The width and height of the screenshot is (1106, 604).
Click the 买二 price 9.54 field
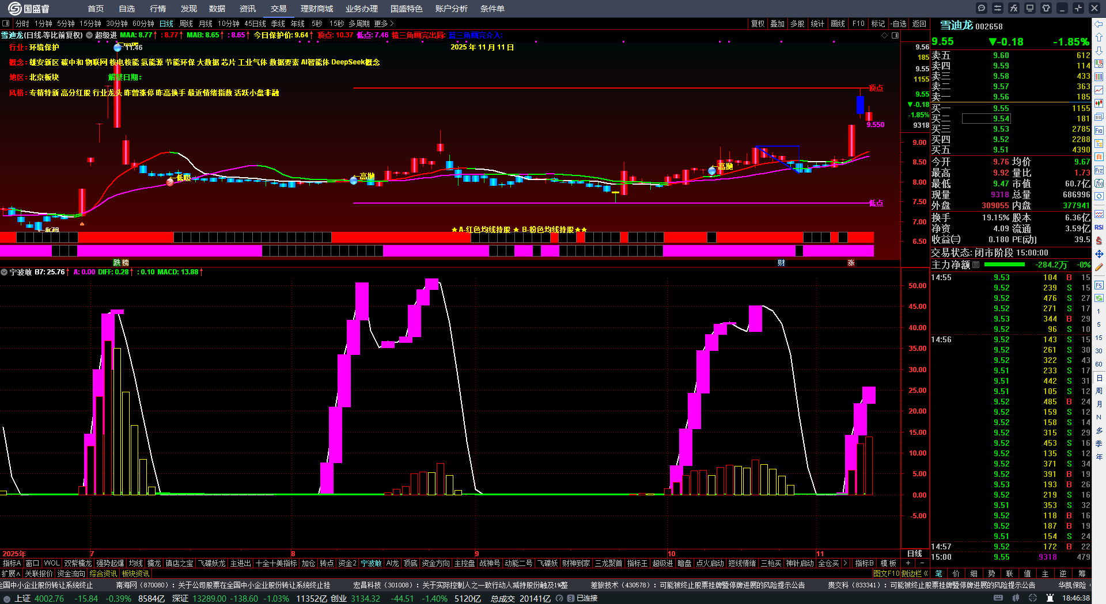pos(986,118)
